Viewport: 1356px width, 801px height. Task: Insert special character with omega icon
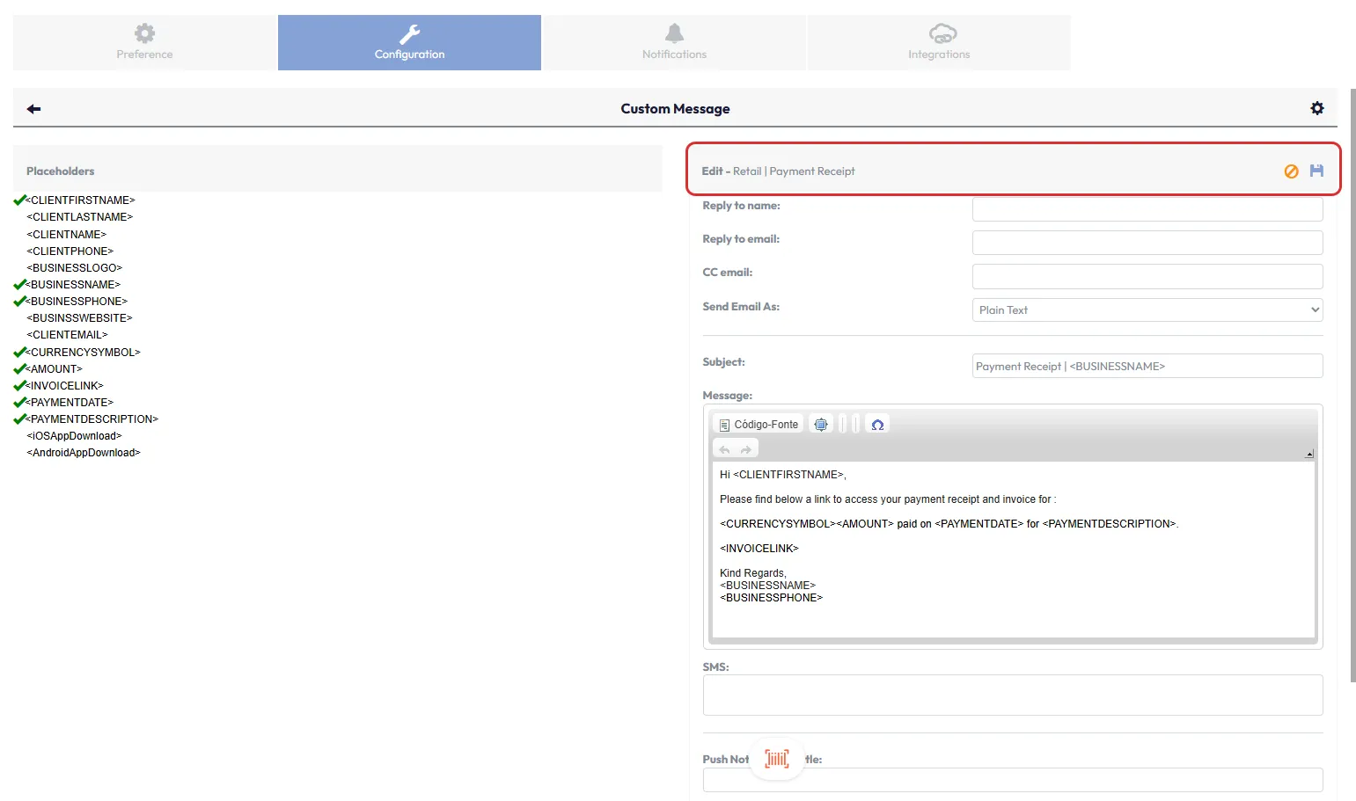tap(877, 425)
